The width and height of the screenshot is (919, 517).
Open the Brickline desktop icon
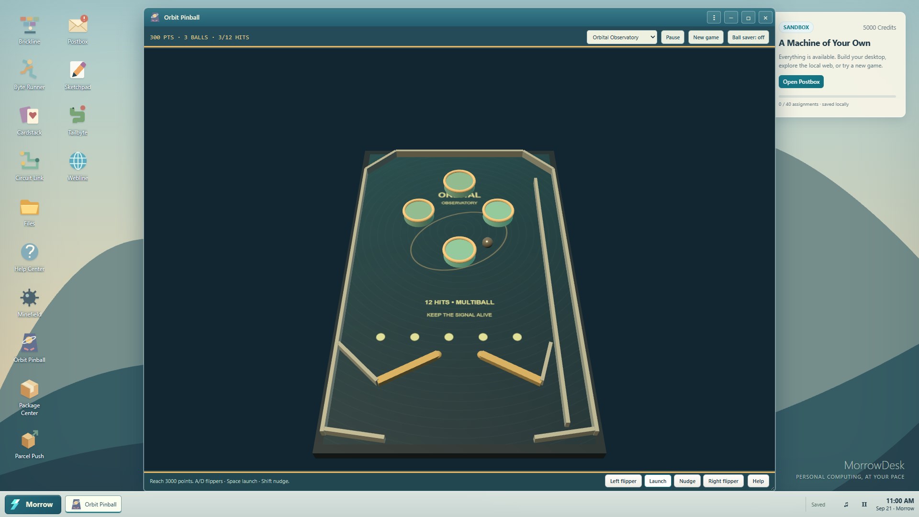(x=29, y=30)
